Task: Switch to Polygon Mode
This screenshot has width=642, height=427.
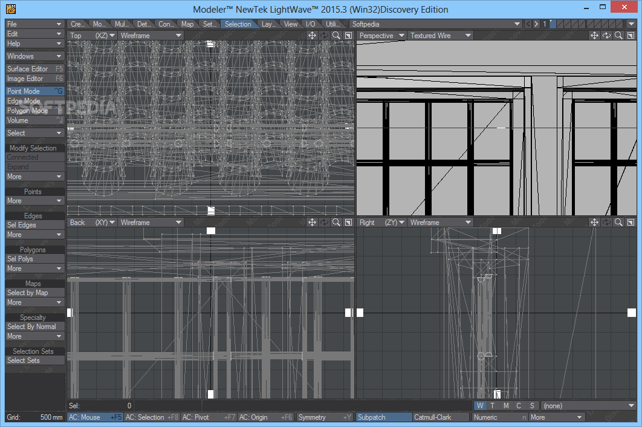Action: [35, 111]
